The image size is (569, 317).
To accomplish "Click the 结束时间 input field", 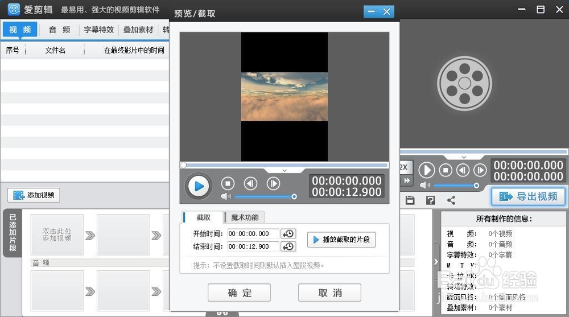I will 253,246.
